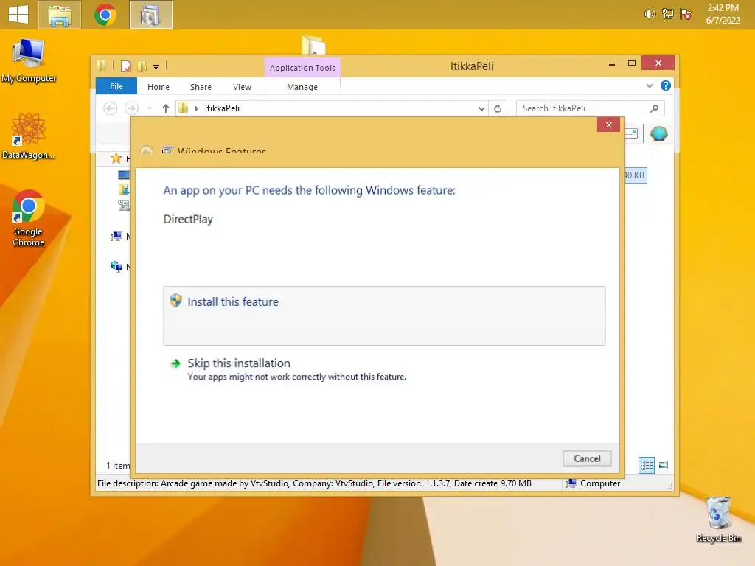Select the Manage tab under Application Tools

[302, 87]
